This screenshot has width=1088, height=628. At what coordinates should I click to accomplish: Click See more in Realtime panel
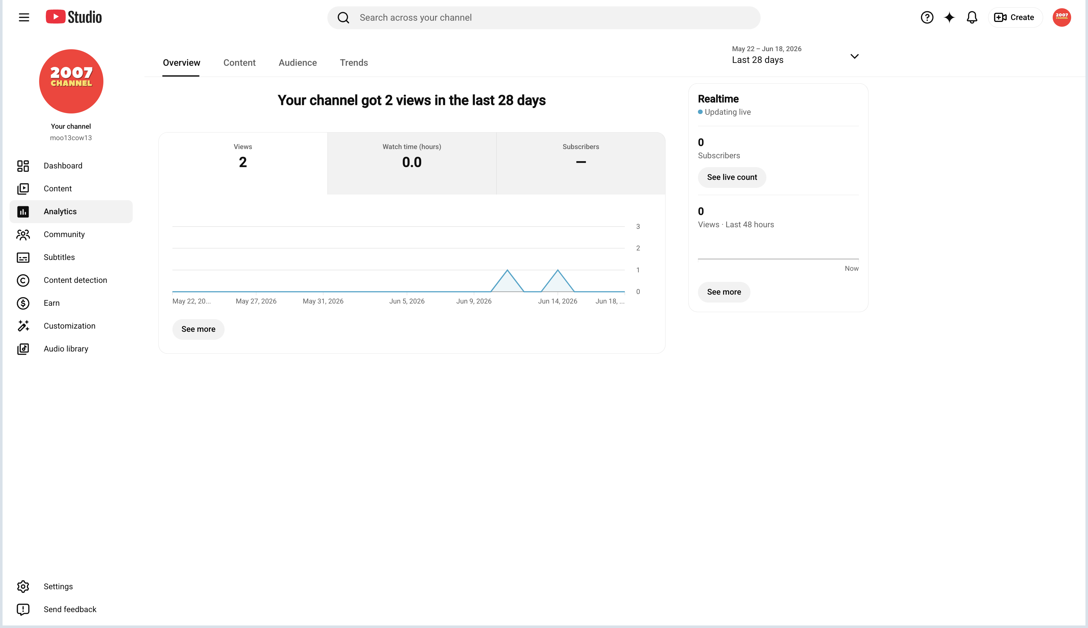[x=724, y=292]
